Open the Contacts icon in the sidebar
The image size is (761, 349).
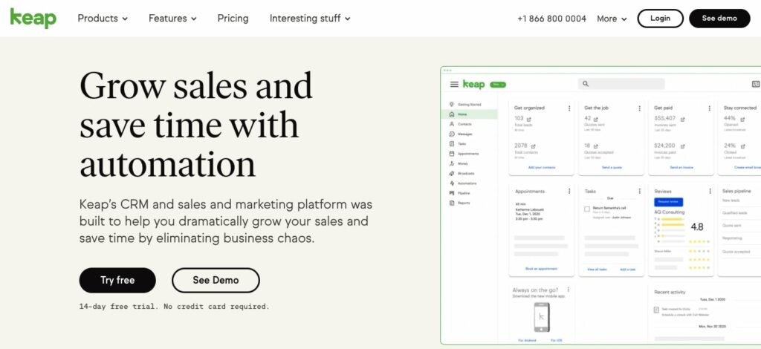point(453,124)
